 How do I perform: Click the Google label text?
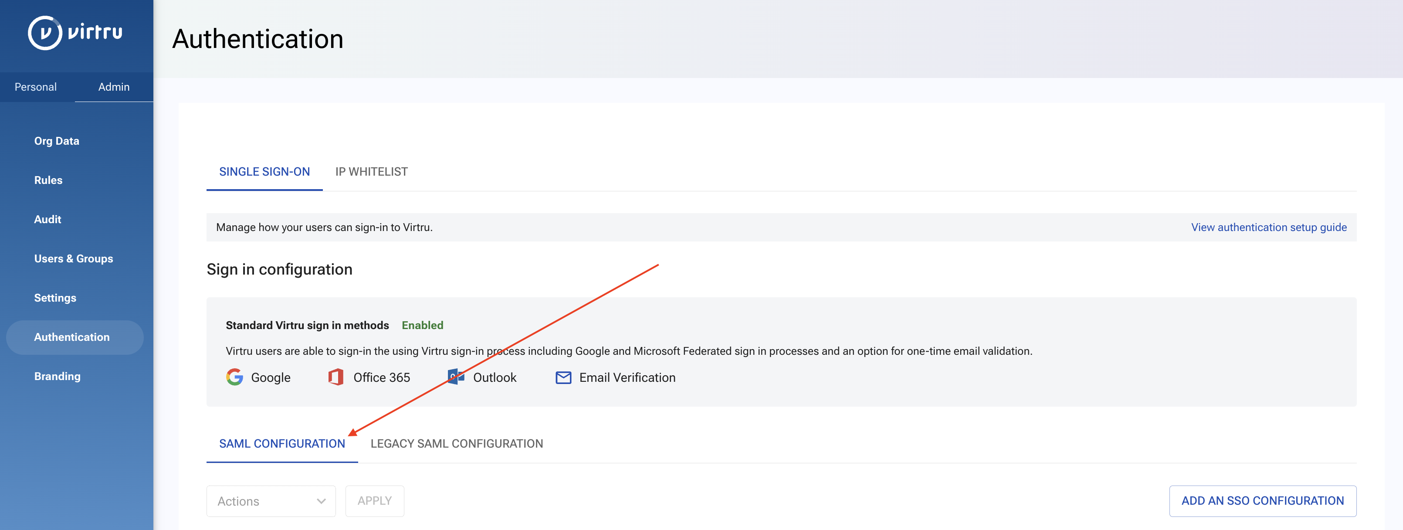click(x=271, y=377)
